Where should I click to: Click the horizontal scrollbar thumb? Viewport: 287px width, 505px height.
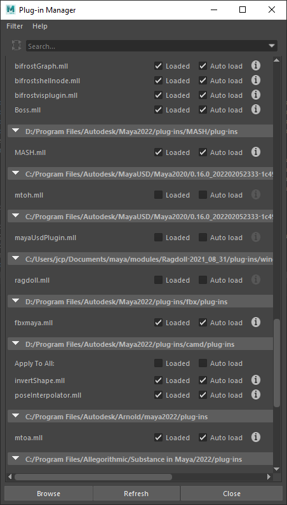coord(93,476)
